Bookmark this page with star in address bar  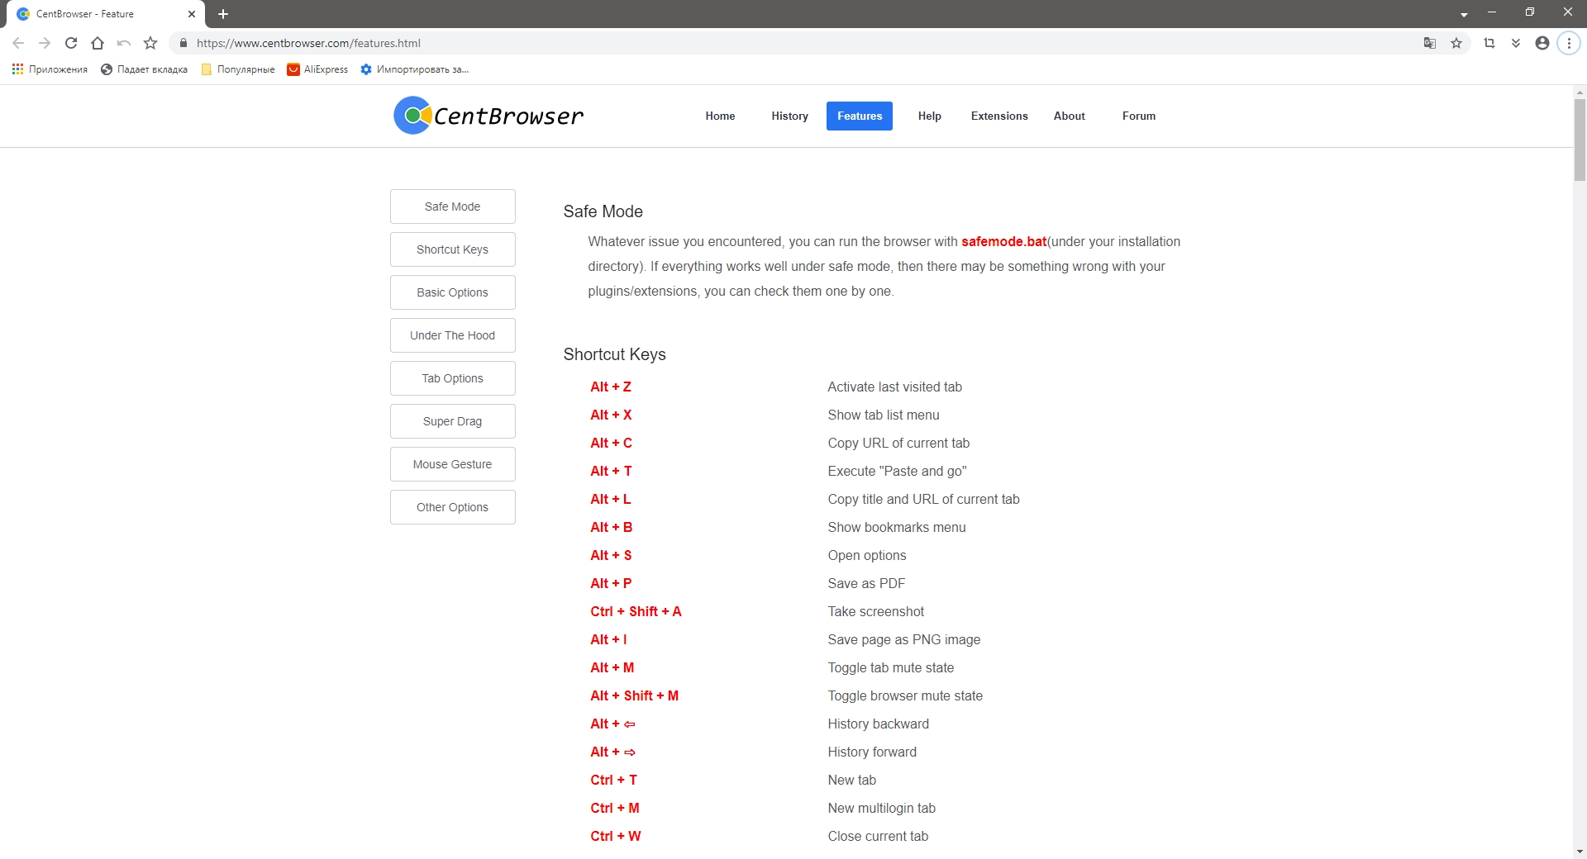tap(1456, 43)
